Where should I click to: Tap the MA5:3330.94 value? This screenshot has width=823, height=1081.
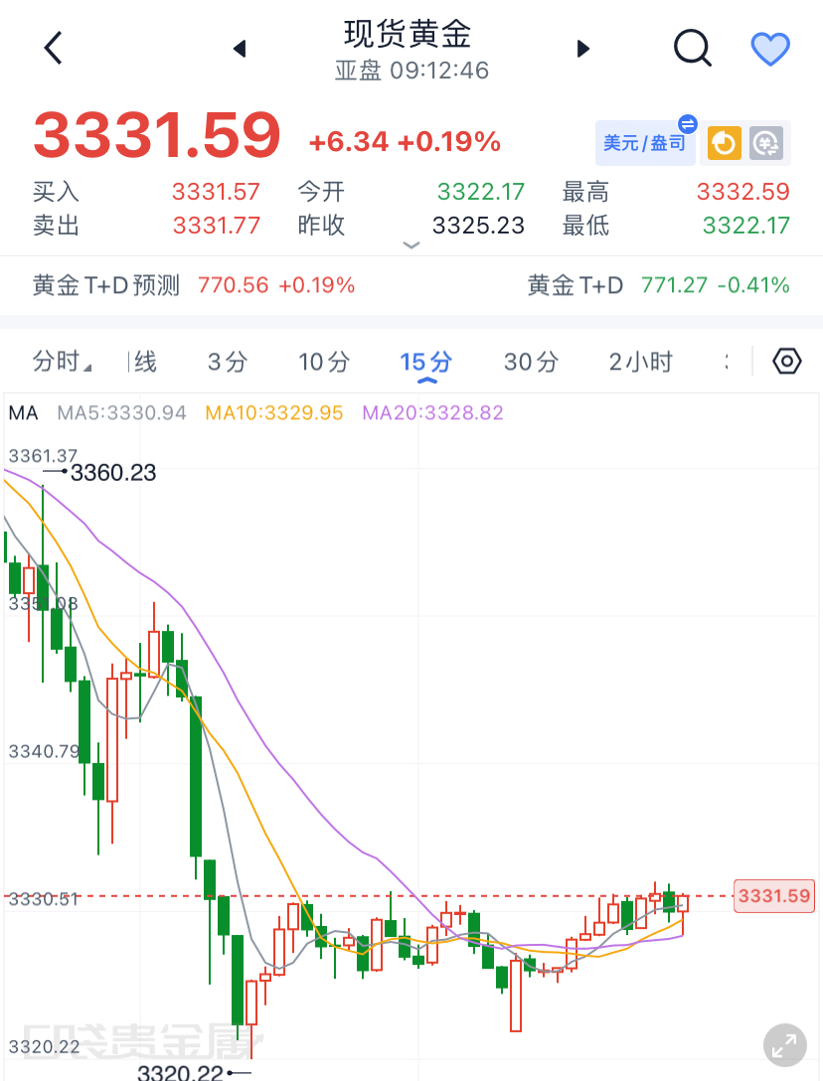pos(121,413)
